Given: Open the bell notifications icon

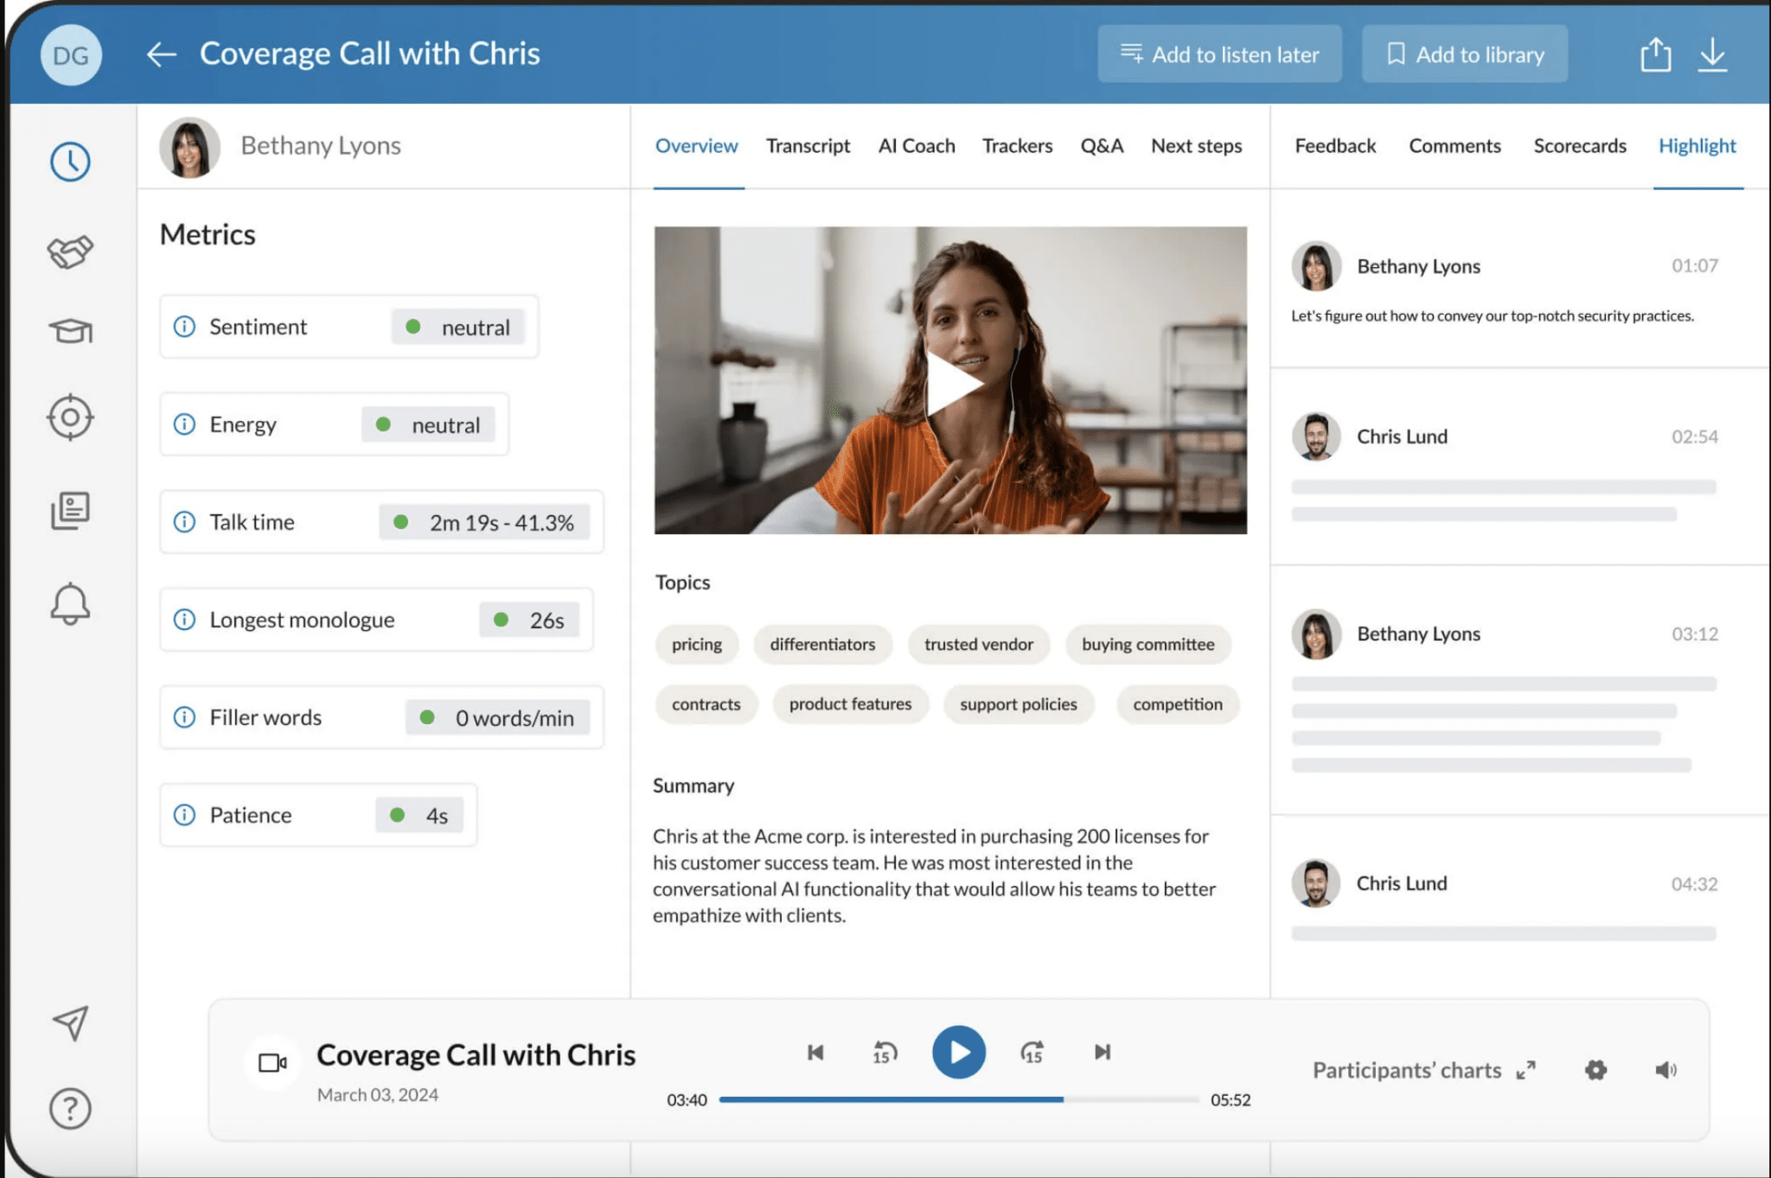Looking at the screenshot, I should point(70,603).
